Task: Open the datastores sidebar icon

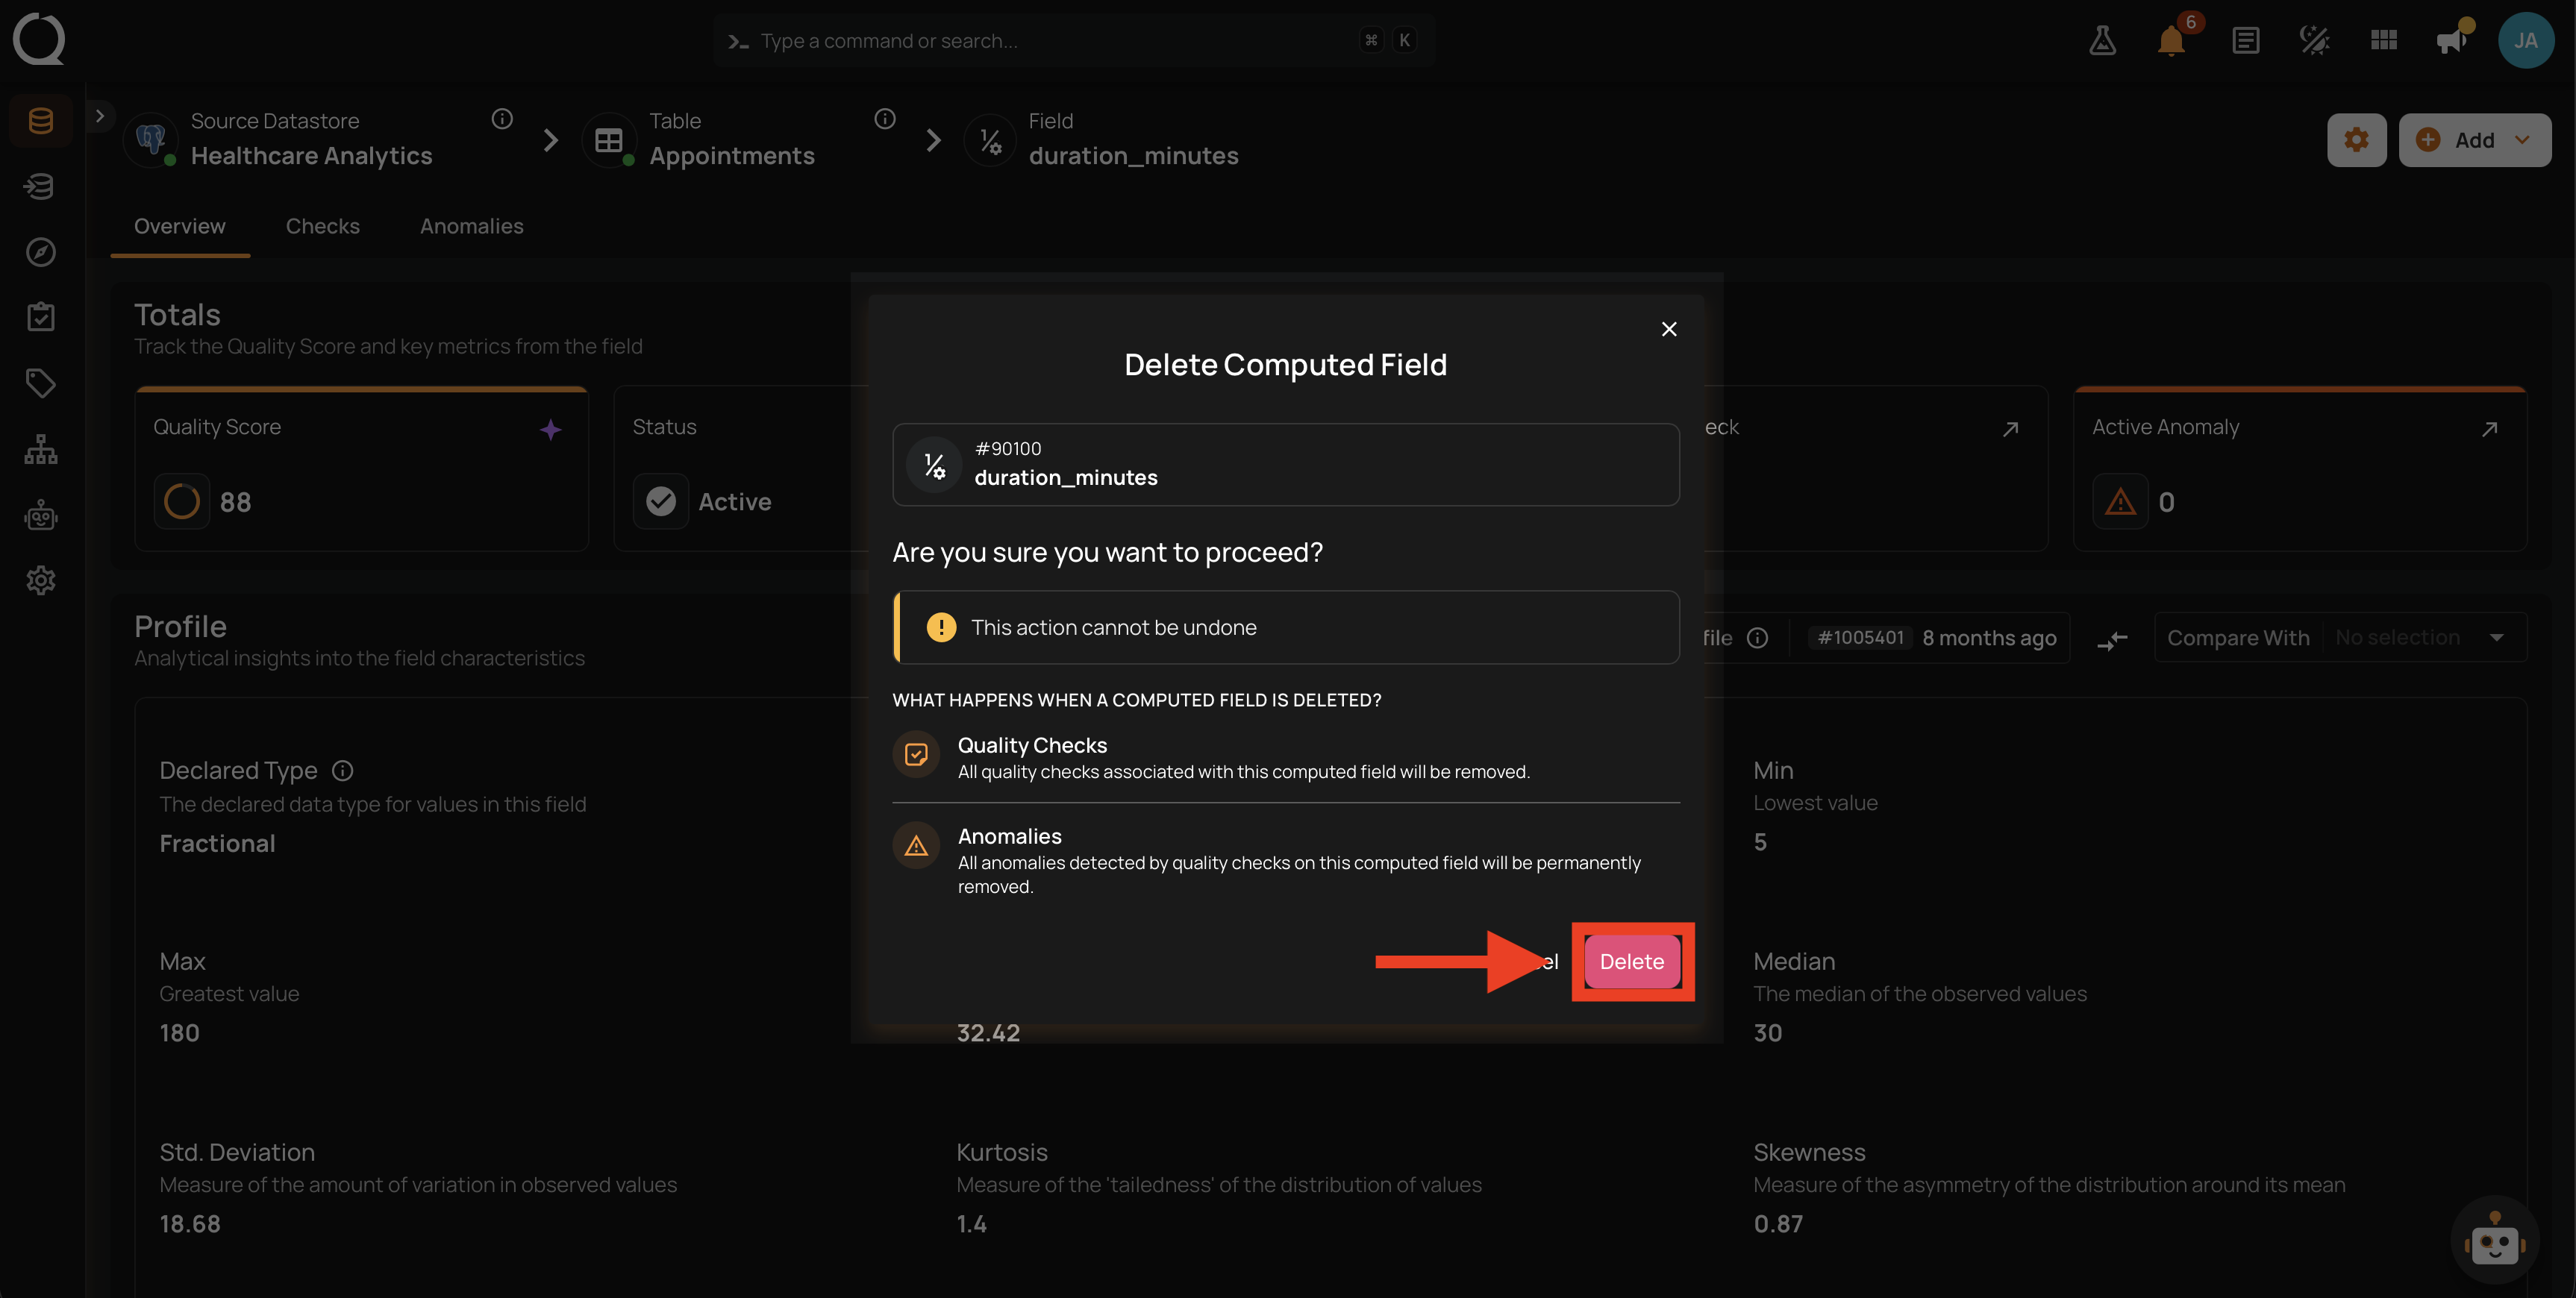Action: click(x=41, y=121)
